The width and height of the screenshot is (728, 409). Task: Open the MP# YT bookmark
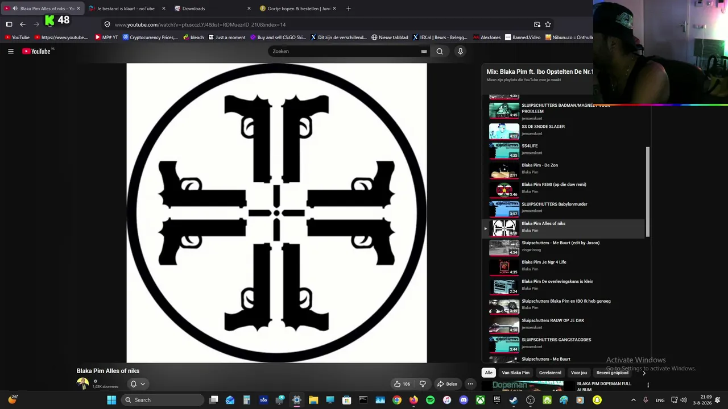click(106, 37)
